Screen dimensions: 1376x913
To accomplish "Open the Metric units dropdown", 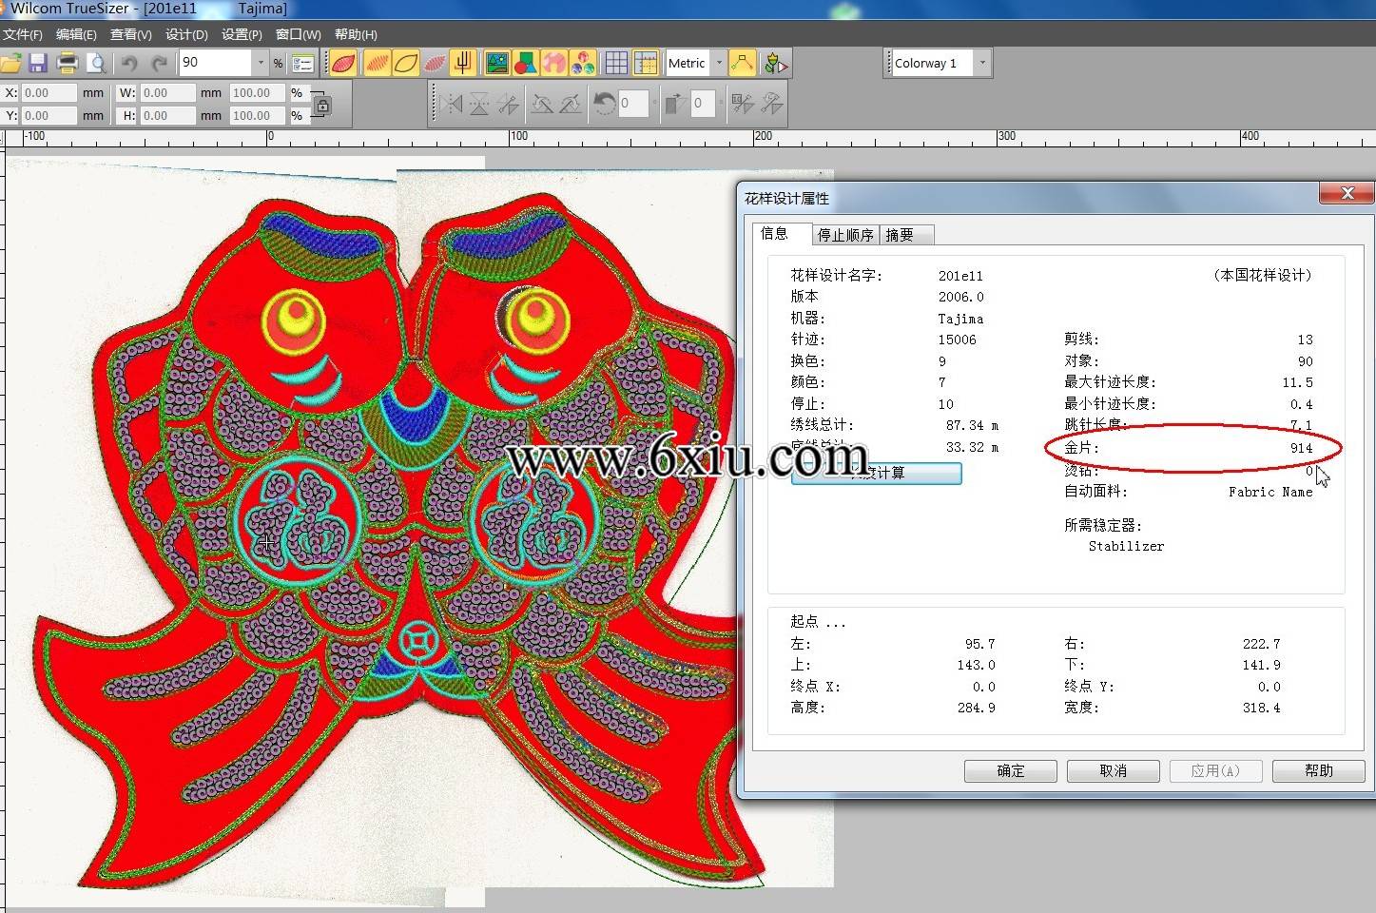I will 719,63.
